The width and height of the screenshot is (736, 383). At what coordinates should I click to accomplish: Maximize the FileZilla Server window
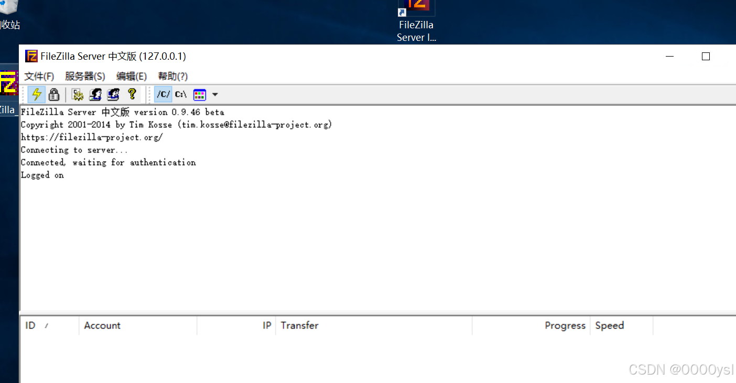click(706, 56)
